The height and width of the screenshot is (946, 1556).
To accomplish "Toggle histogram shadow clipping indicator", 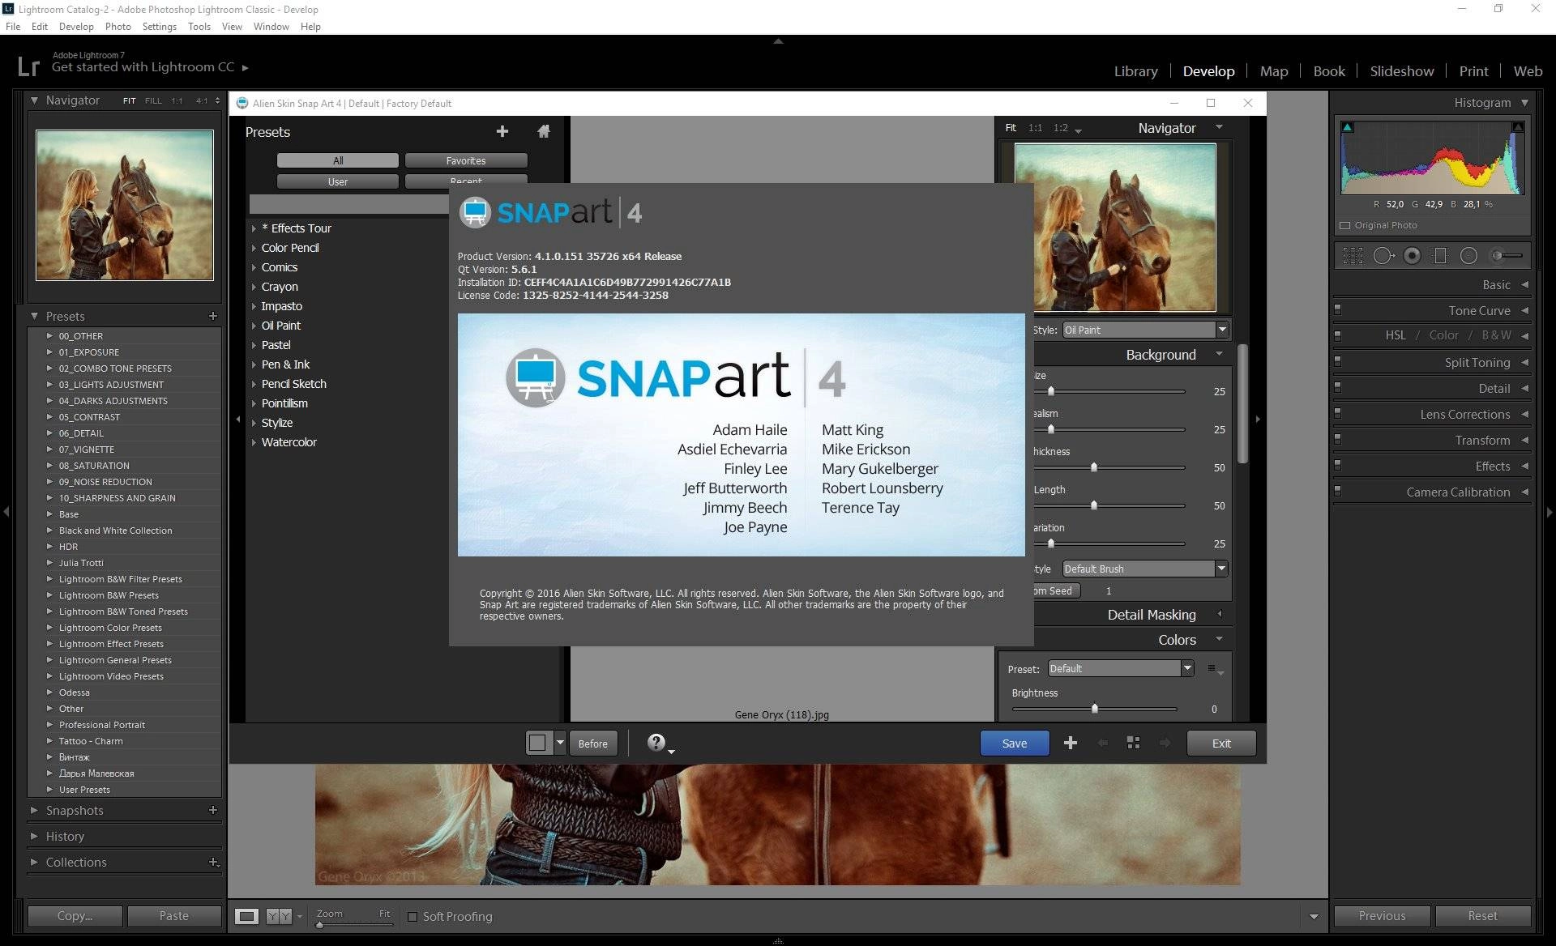I will (1347, 127).
